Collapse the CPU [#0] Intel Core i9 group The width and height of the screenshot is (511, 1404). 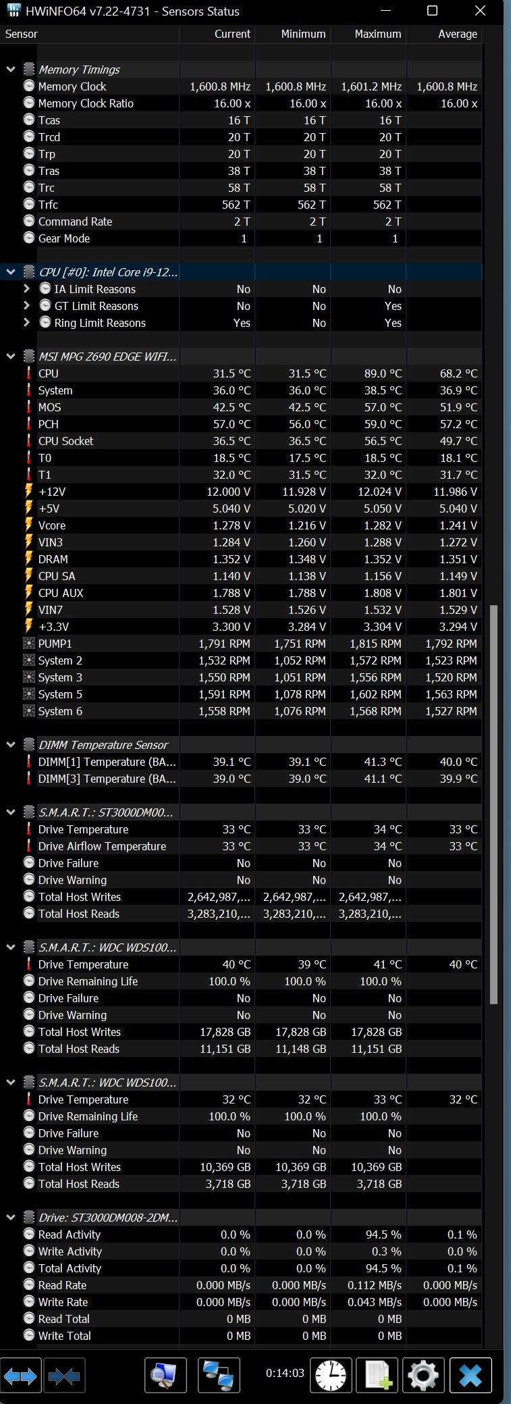(x=11, y=271)
